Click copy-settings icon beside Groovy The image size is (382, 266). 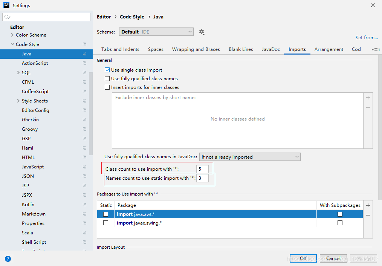pos(84,129)
